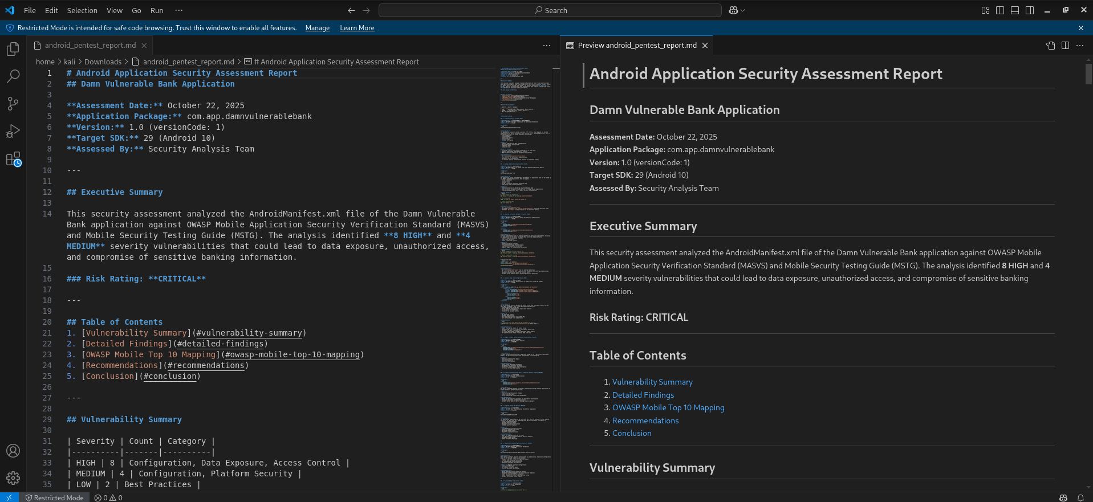Toggle Secondary Side Bar visibility
1093x502 pixels.
tap(1030, 10)
